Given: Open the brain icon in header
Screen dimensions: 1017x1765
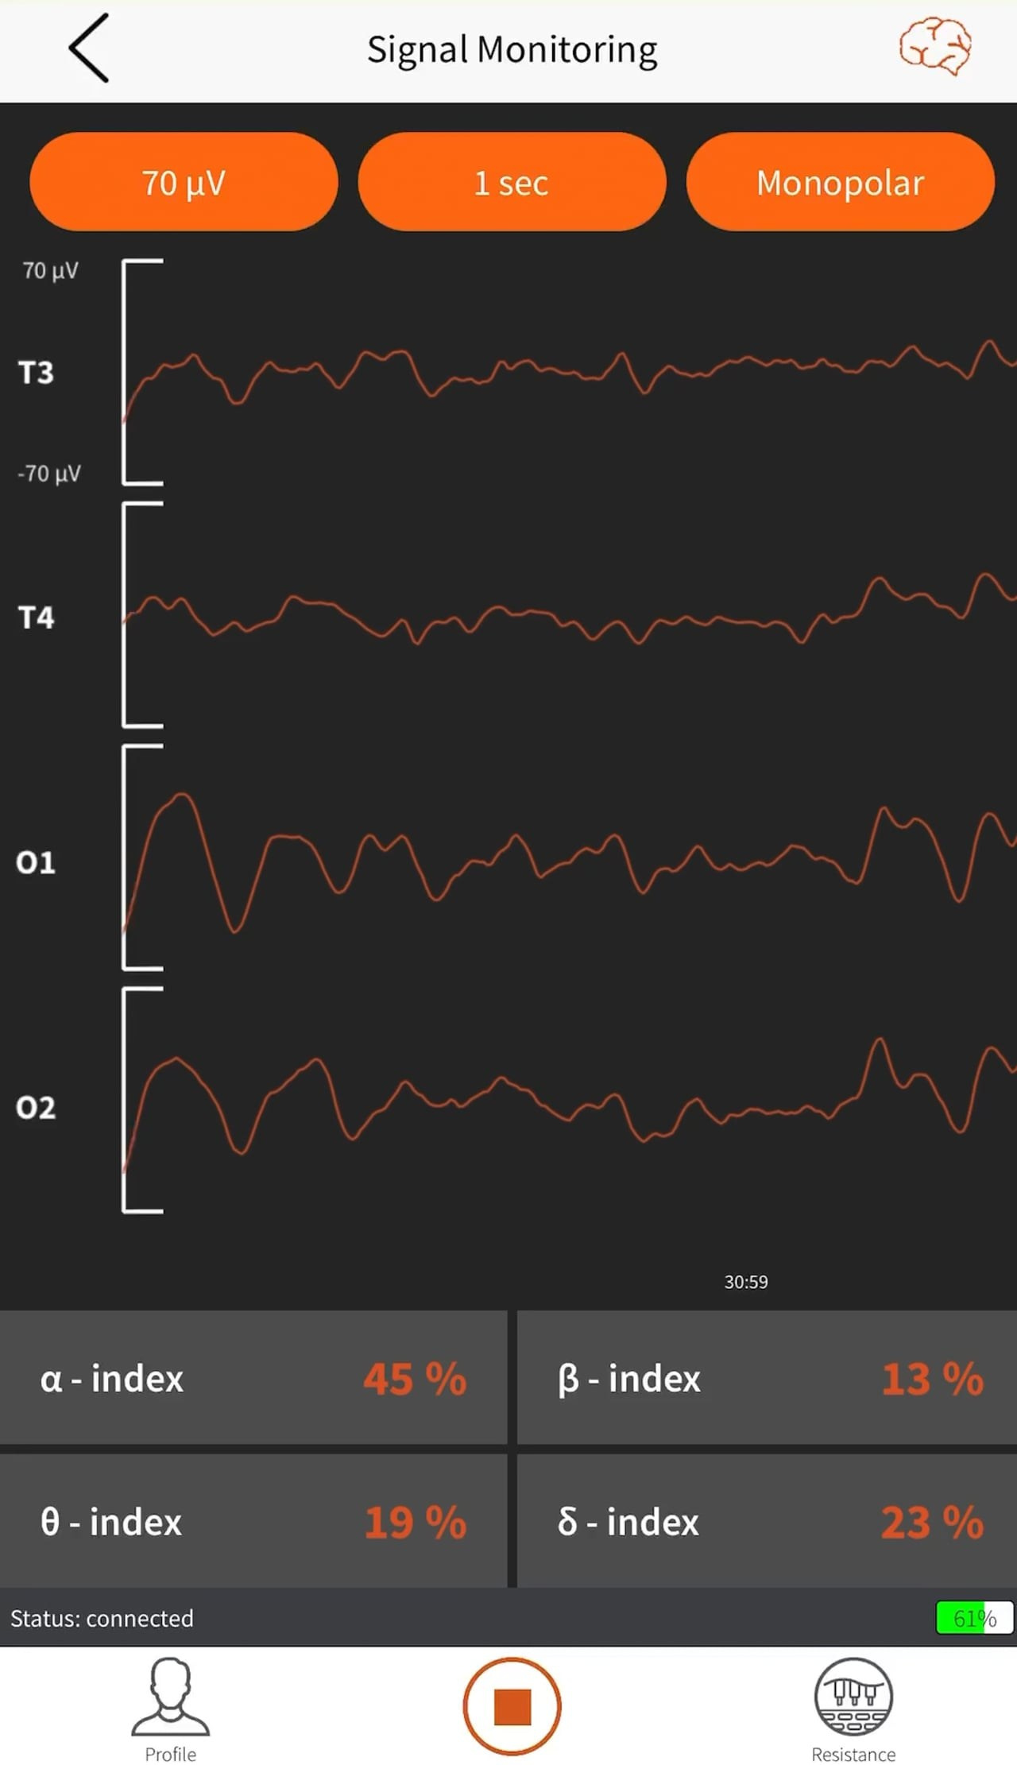Looking at the screenshot, I should (x=934, y=48).
